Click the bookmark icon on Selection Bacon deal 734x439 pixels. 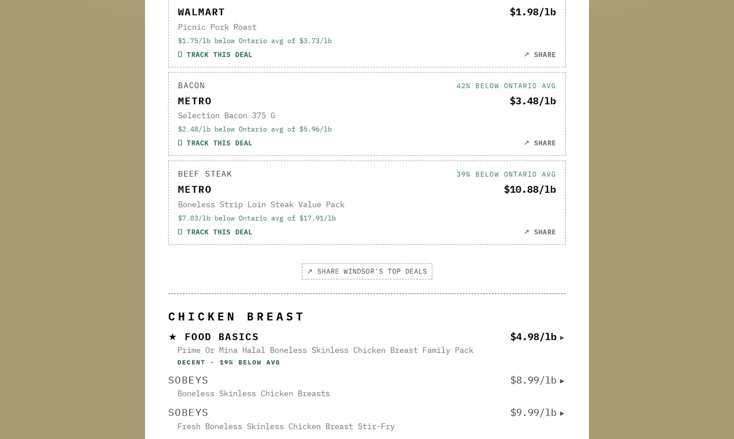[180, 143]
